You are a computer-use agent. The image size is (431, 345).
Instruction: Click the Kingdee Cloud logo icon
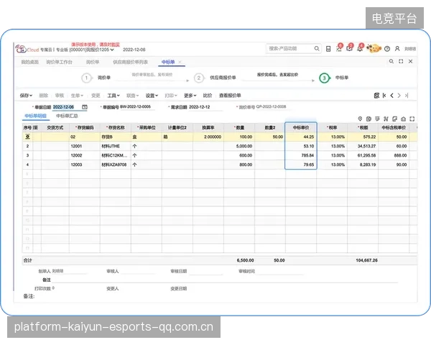[21, 49]
